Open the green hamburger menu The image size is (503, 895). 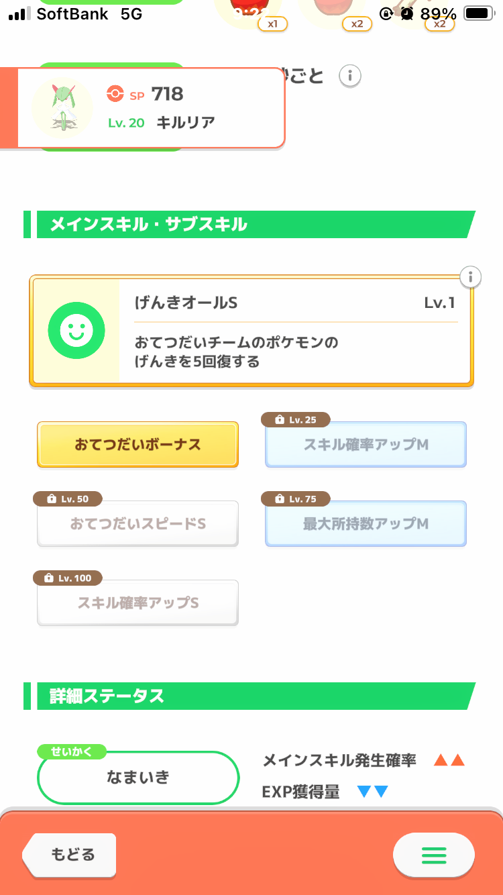[x=433, y=855]
